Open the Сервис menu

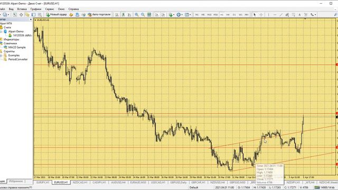click(50, 9)
